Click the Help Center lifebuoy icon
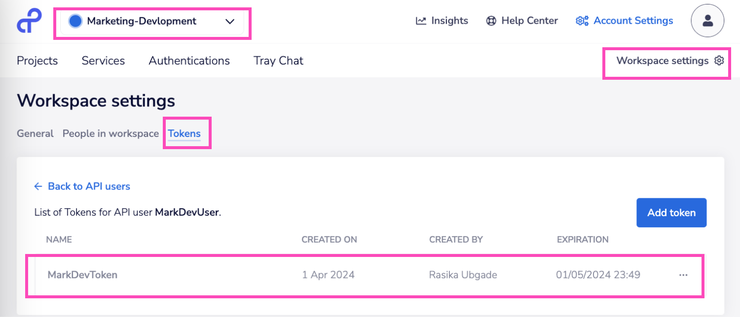 491,21
